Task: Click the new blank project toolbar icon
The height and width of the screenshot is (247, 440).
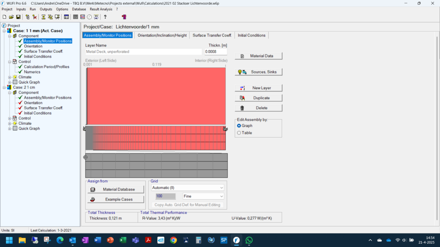Action: tap(4, 17)
